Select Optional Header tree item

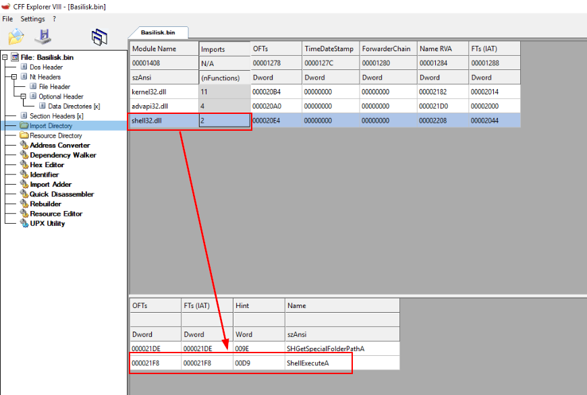click(x=61, y=96)
